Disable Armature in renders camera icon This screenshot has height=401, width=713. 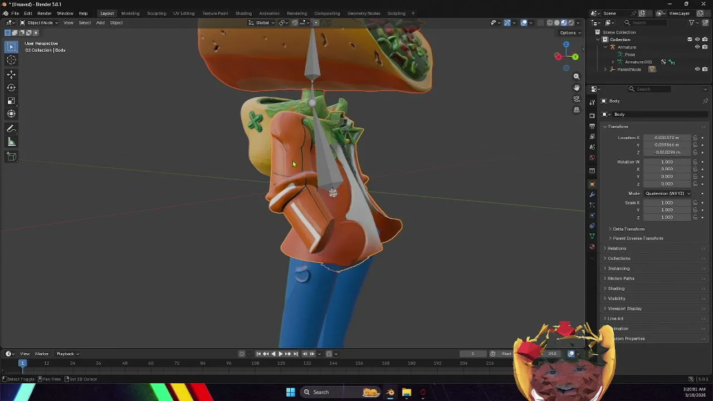[705, 47]
